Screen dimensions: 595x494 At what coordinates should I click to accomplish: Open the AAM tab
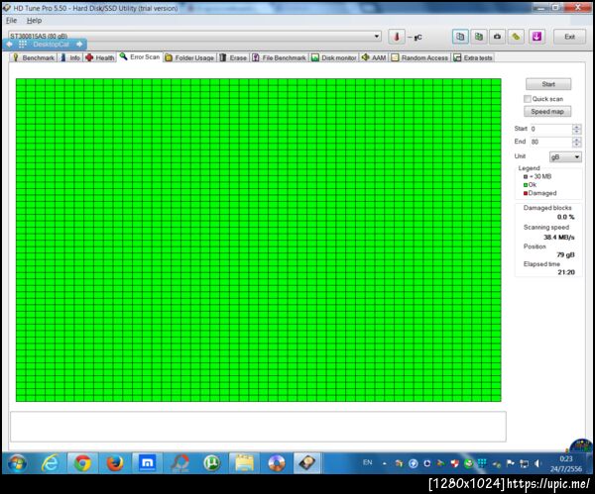point(374,57)
